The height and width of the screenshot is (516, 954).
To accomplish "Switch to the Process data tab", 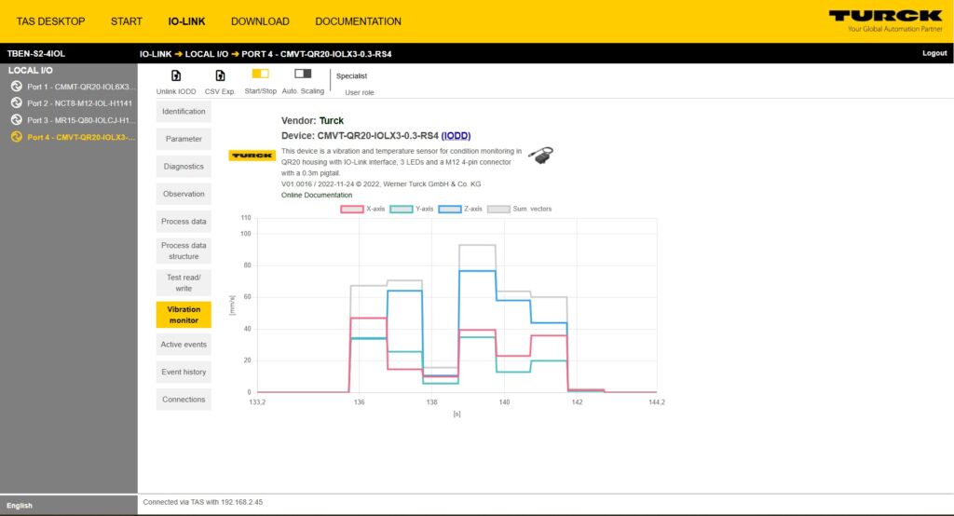I will (184, 222).
